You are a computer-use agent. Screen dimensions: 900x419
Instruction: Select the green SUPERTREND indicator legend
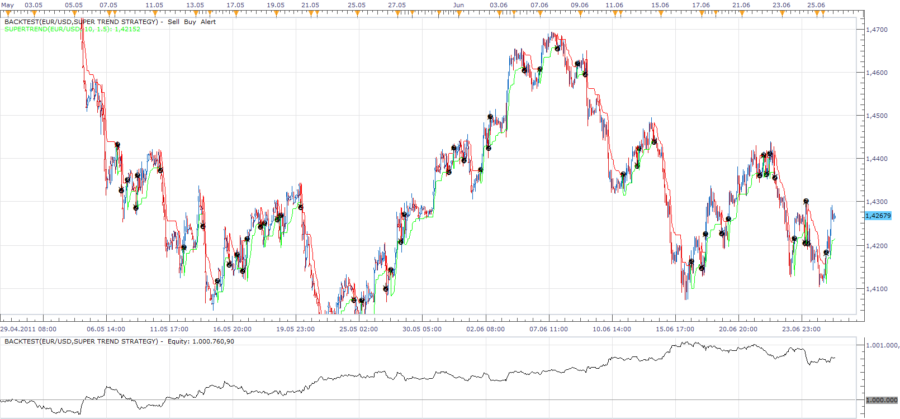72,29
